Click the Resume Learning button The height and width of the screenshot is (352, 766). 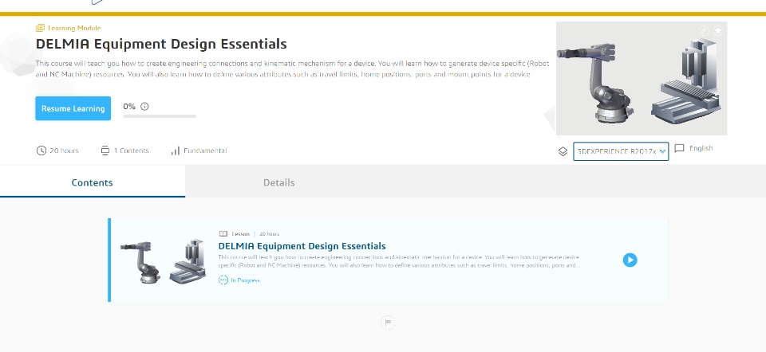click(x=73, y=108)
